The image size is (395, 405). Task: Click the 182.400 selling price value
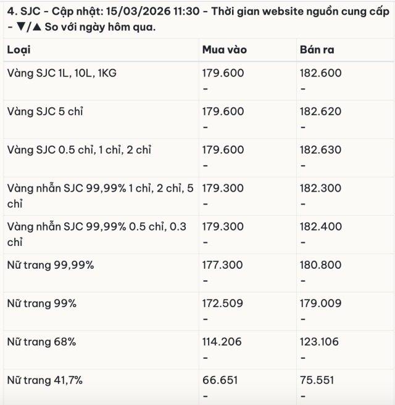320,227
